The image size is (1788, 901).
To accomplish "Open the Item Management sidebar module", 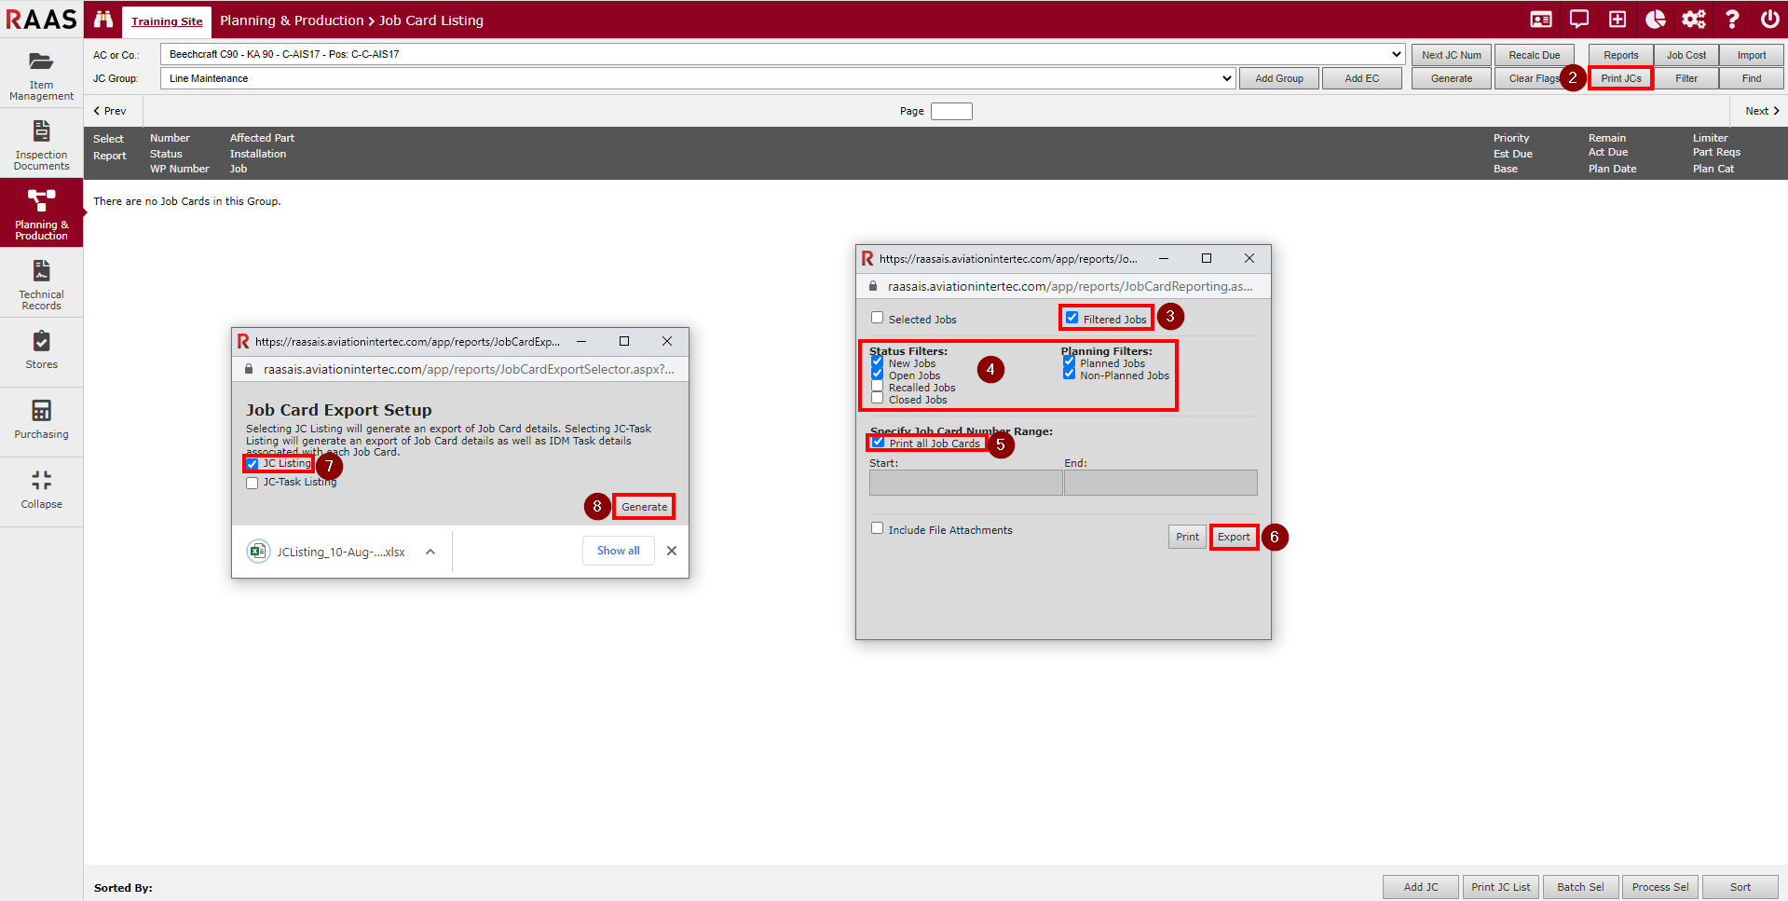I will tap(41, 75).
